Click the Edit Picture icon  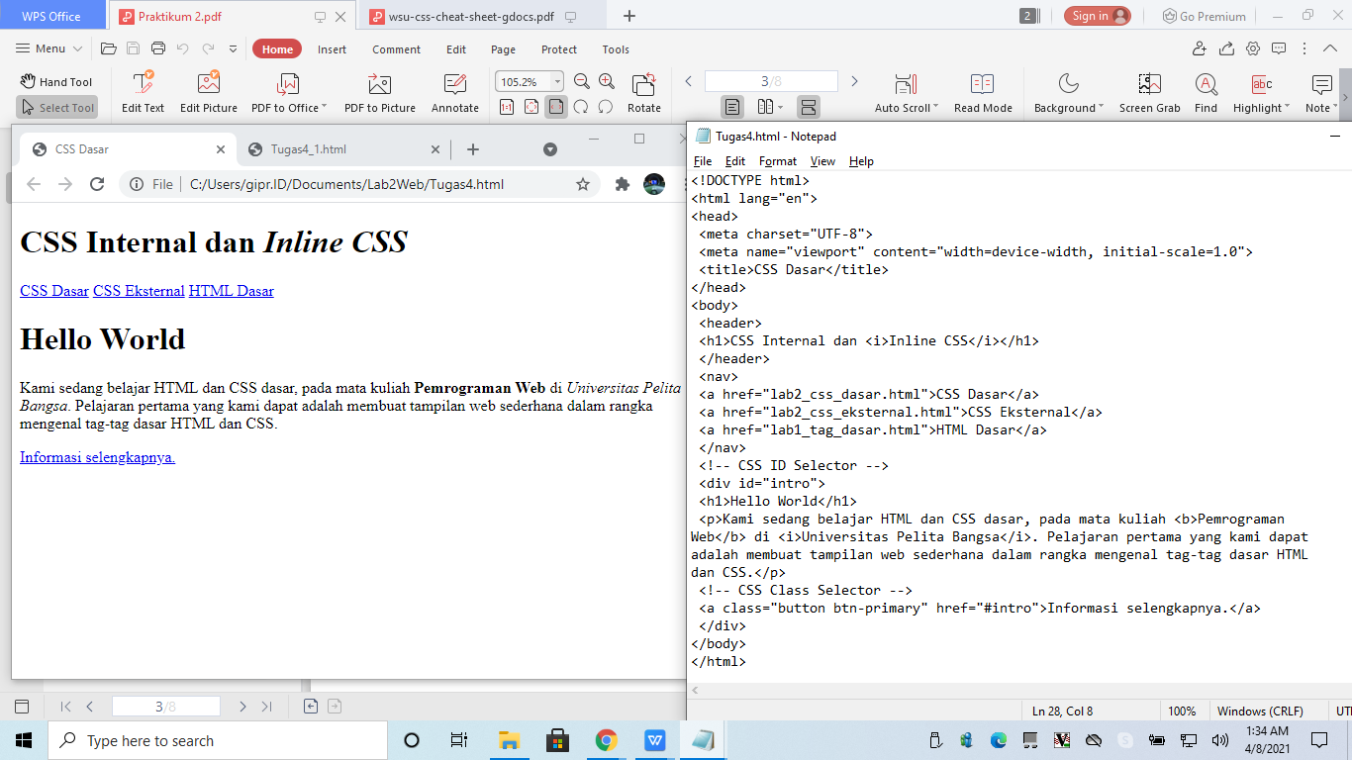(x=208, y=91)
